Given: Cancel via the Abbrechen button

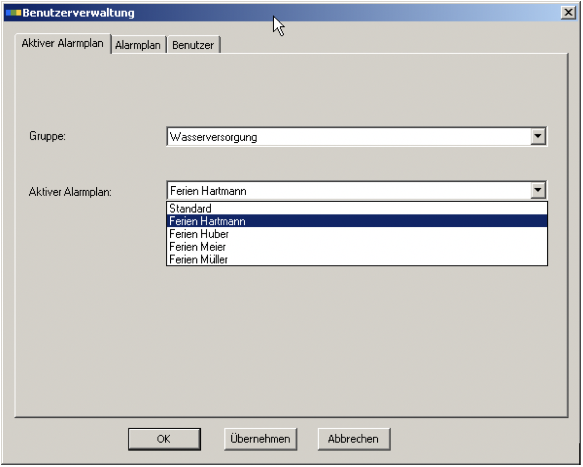Looking at the screenshot, I should coord(354,439).
